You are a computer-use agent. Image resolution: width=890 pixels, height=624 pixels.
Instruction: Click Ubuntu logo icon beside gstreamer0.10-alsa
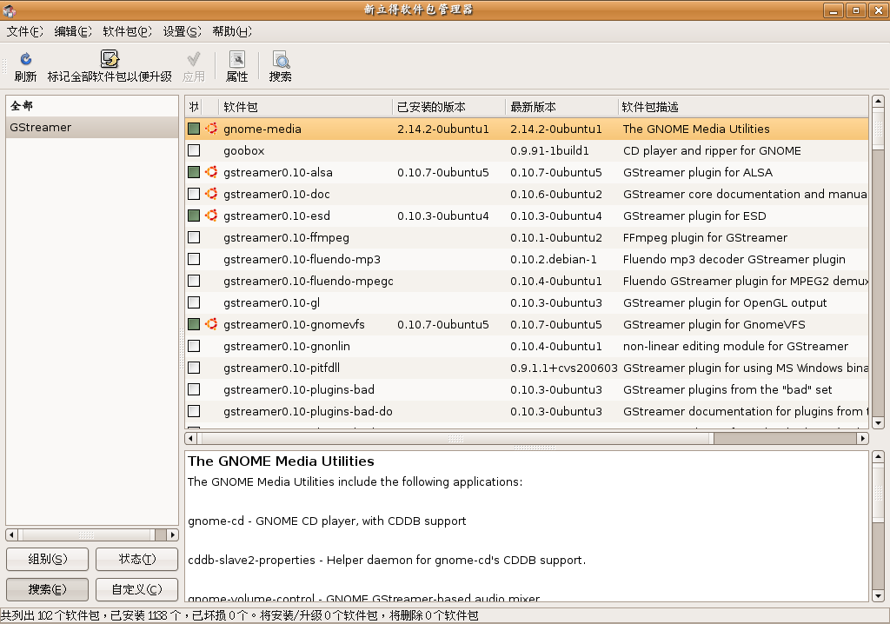pyautogui.click(x=211, y=172)
